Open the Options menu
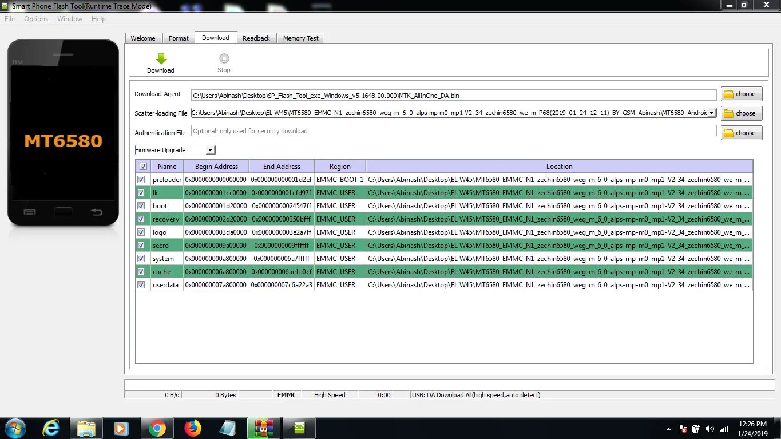781x439 pixels. (x=36, y=19)
